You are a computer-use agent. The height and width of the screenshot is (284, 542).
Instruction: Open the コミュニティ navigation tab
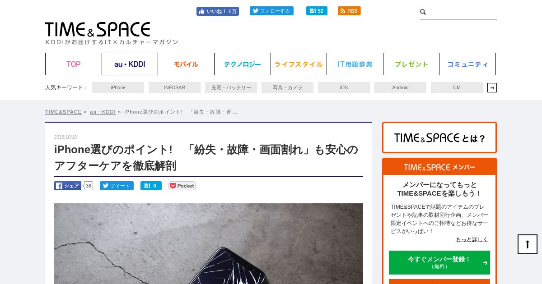(467, 64)
